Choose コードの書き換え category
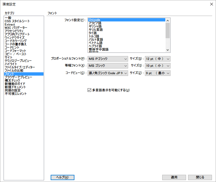The image size is (216, 182). pyautogui.click(x=24, y=44)
